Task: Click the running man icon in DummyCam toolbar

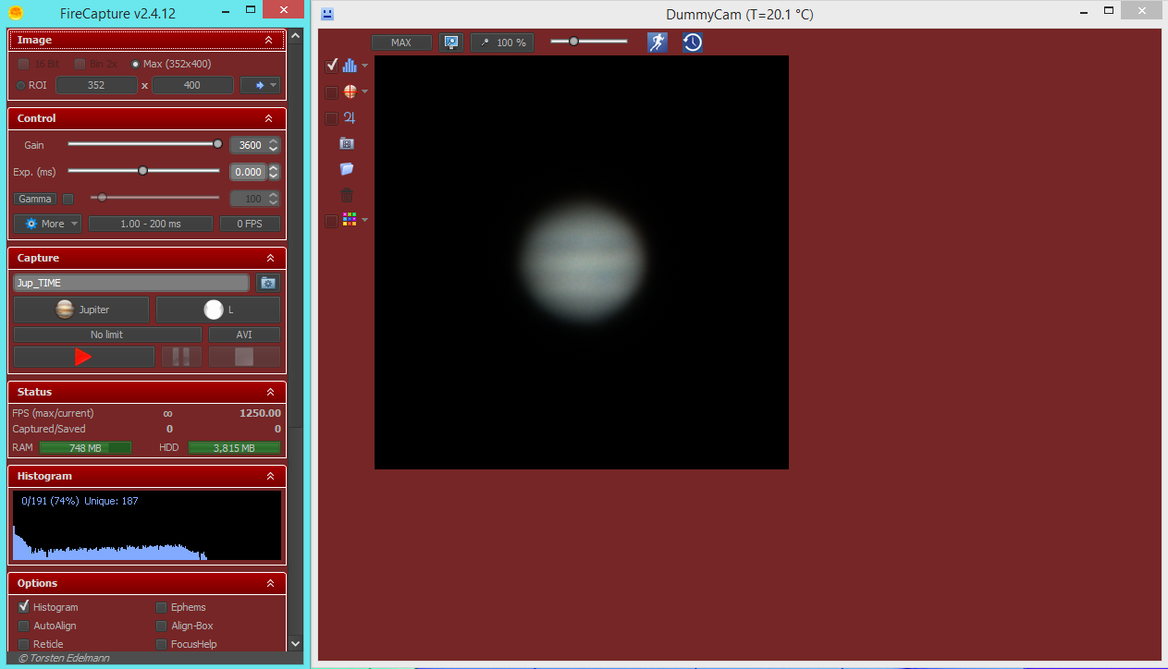Action: [x=658, y=43]
